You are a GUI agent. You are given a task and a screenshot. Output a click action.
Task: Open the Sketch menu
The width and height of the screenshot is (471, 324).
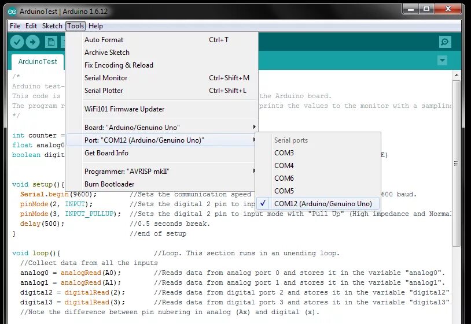[52, 26]
